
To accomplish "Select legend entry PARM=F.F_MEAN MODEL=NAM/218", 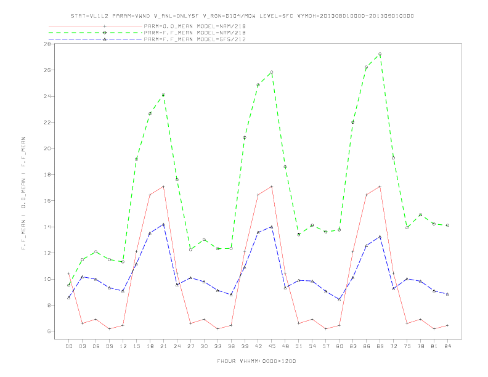I will click(x=195, y=33).
